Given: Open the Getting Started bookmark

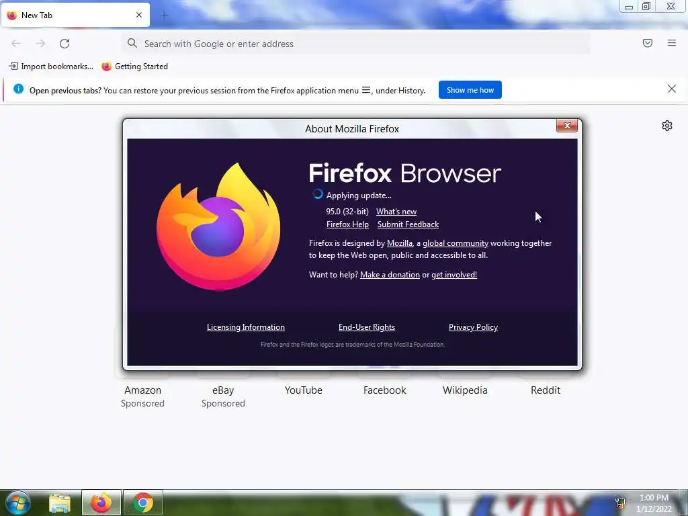Looking at the screenshot, I should [134, 67].
